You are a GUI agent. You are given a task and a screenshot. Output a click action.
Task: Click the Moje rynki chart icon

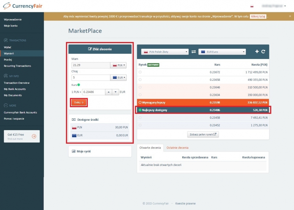click(x=74, y=151)
